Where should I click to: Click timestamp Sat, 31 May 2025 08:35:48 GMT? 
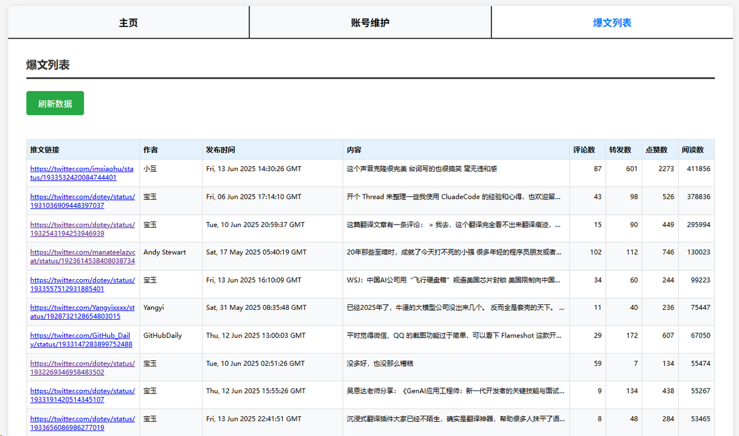pos(256,307)
